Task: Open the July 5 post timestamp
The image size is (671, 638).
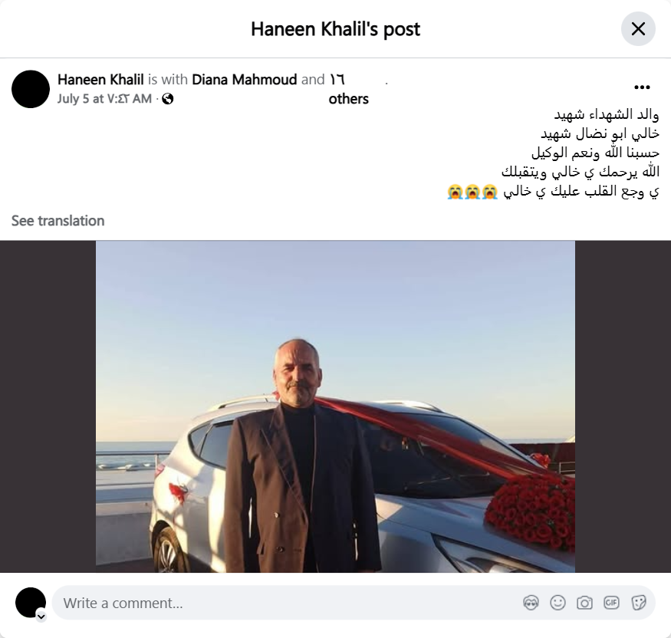Action: pos(104,99)
